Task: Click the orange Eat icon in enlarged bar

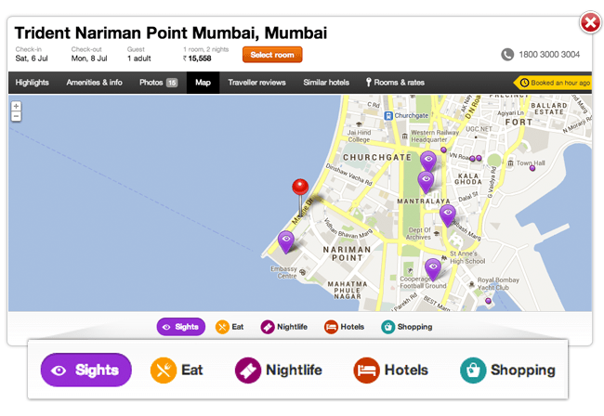Action: pyautogui.click(x=164, y=370)
